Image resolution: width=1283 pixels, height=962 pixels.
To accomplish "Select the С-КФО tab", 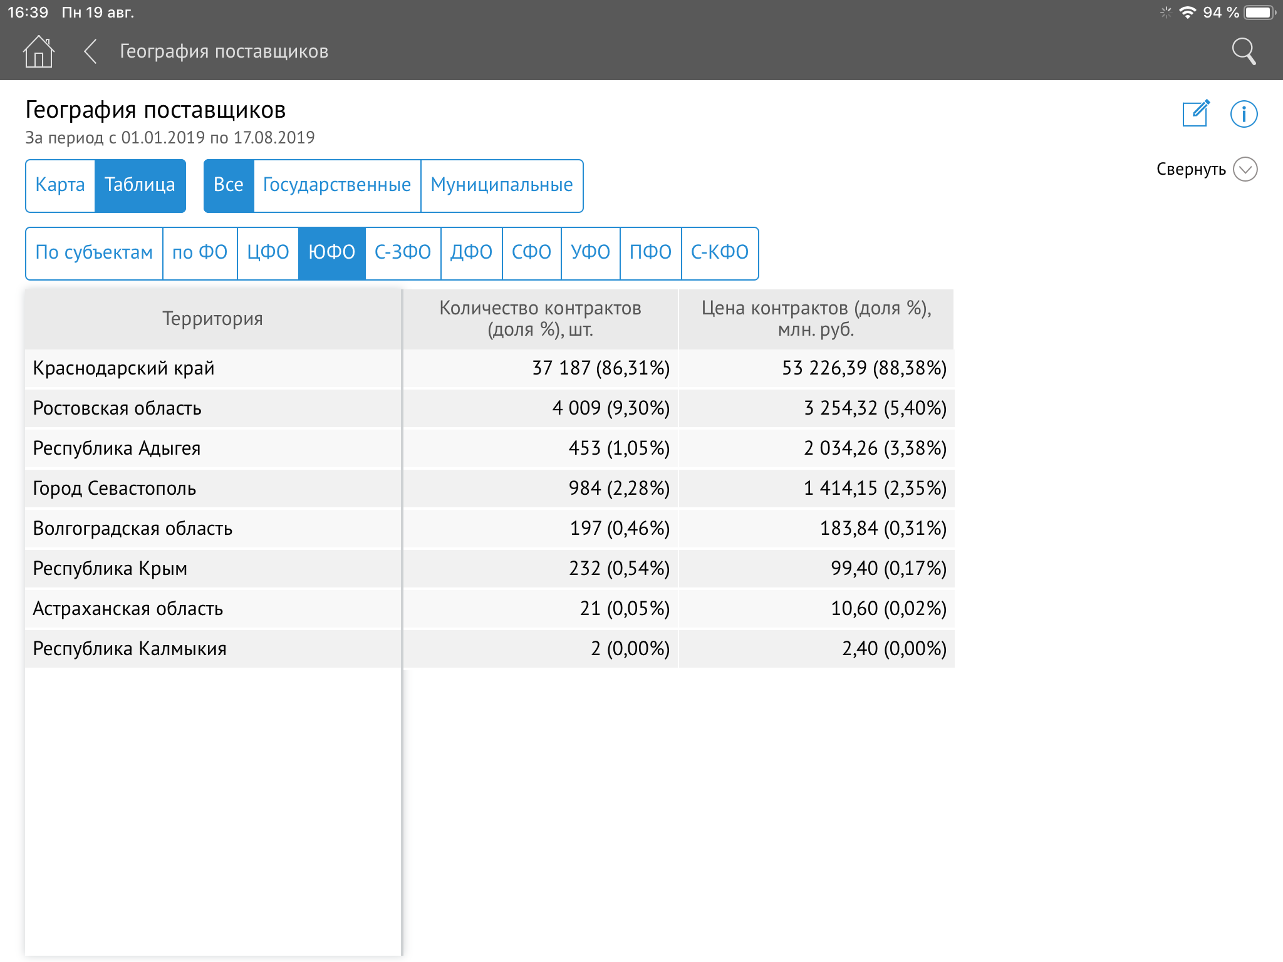I will (x=719, y=253).
